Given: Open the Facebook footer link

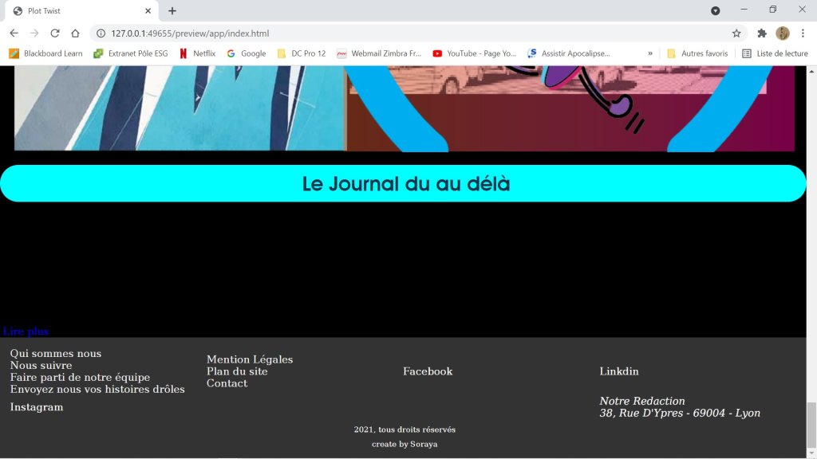Looking at the screenshot, I should [x=428, y=371].
